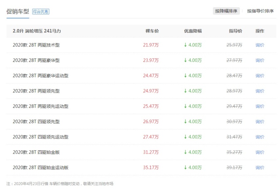Click the 21.97万 bare car price
This screenshot has width=280, height=191.
(x=151, y=45)
